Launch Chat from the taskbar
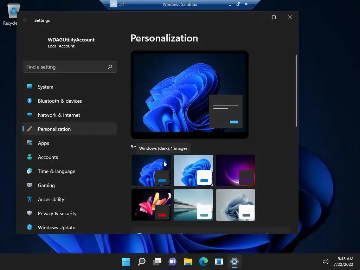Viewport: 360px width, 270px height. (x=172, y=262)
